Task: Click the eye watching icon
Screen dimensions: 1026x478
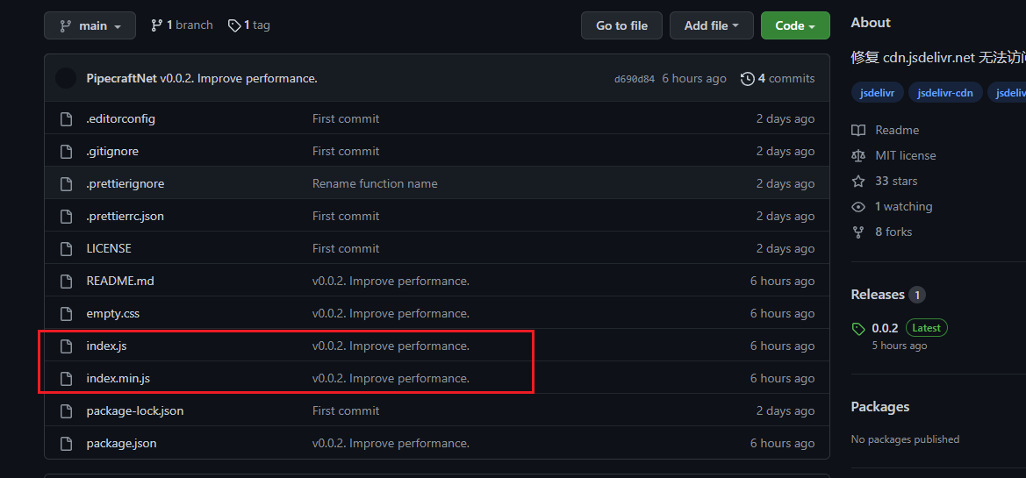Action: [858, 207]
